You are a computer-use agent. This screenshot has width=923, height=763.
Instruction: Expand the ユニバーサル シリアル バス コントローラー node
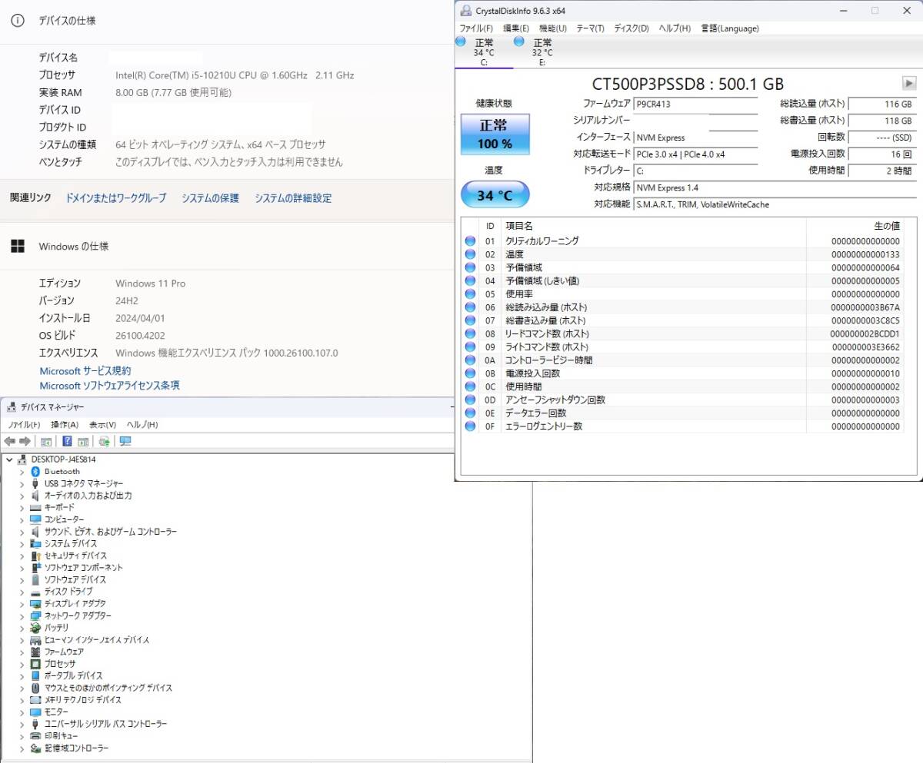pos(22,724)
